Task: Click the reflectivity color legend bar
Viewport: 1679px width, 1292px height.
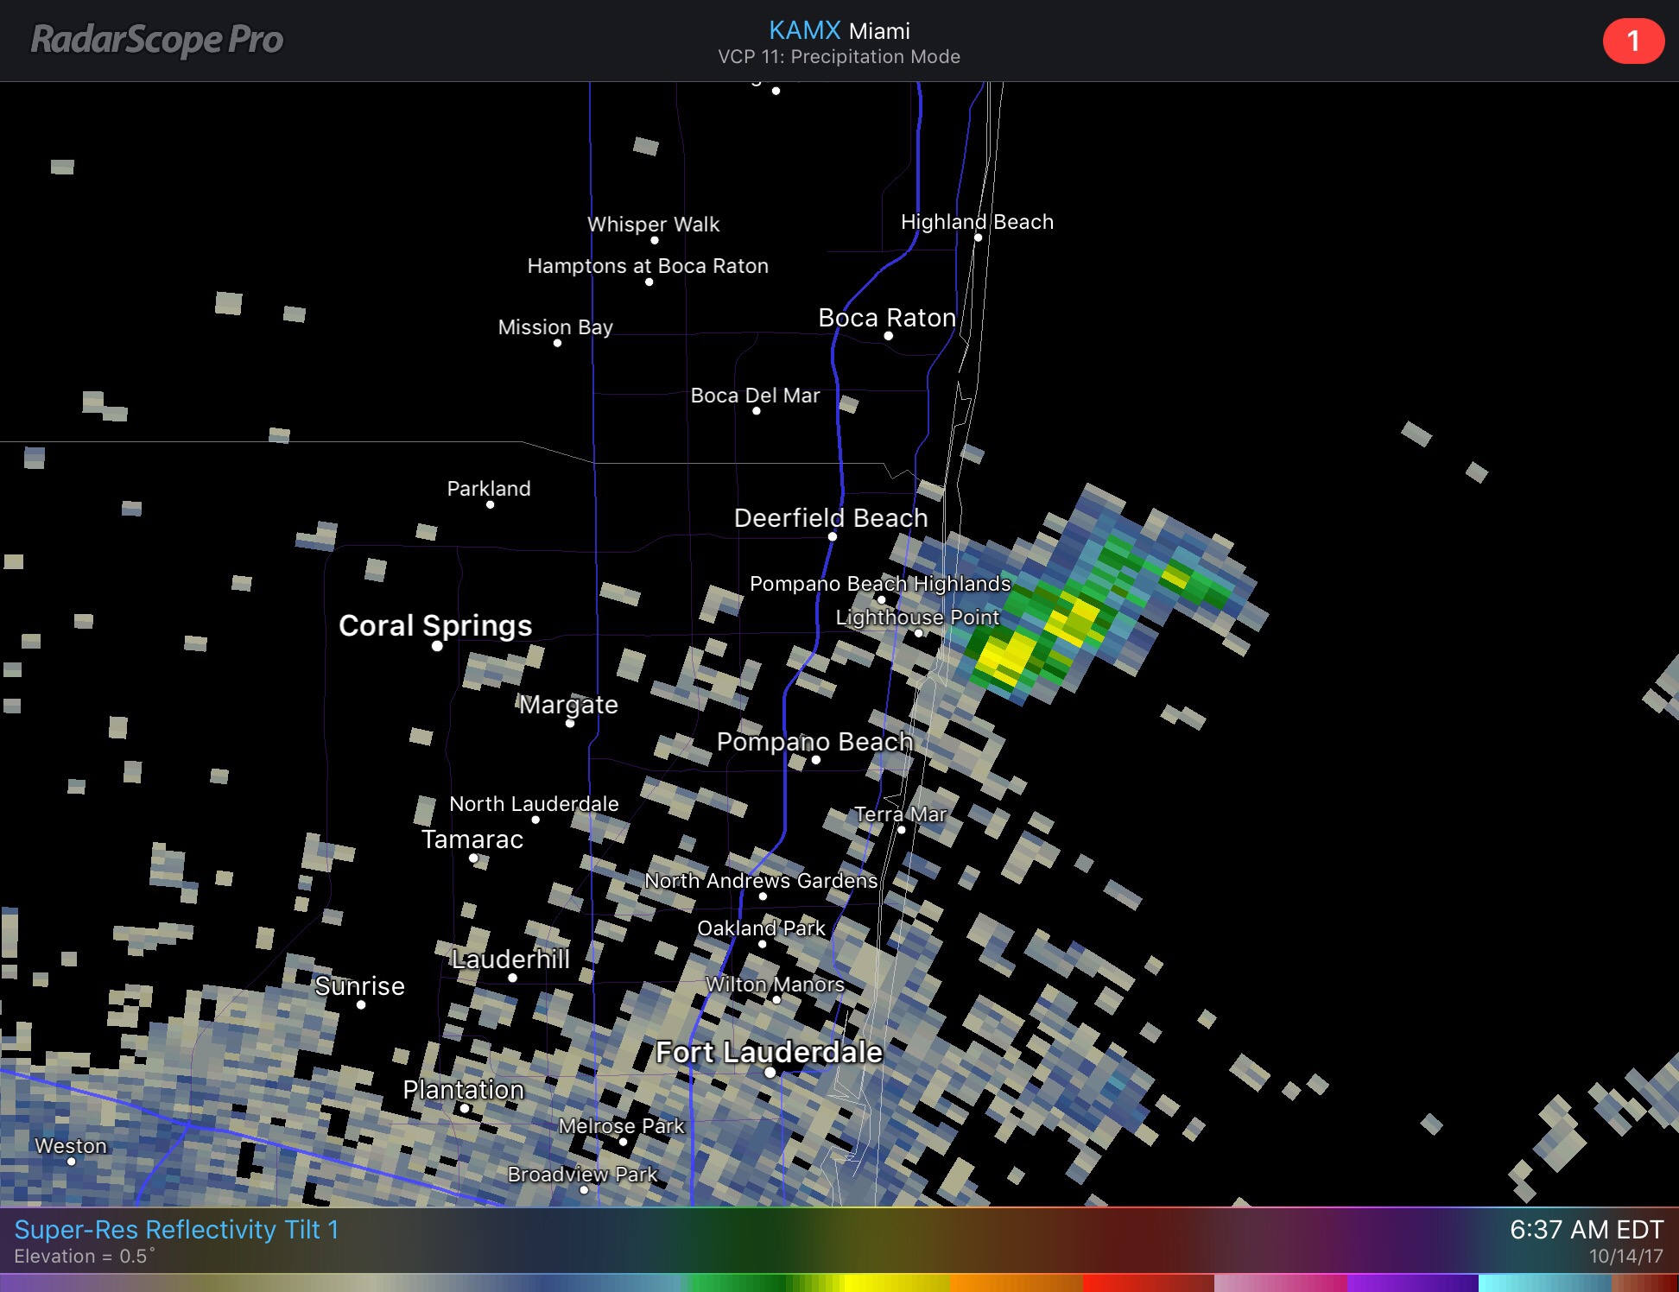Action: (839, 1282)
